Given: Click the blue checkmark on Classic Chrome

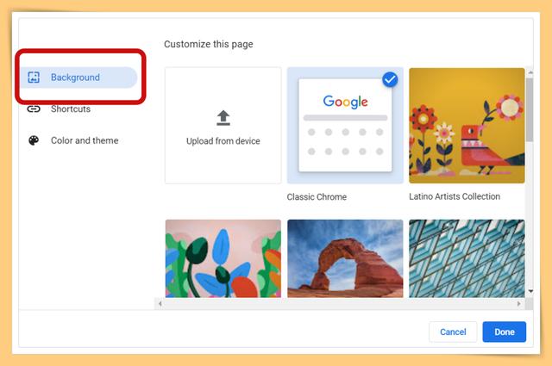Looking at the screenshot, I should (390, 79).
